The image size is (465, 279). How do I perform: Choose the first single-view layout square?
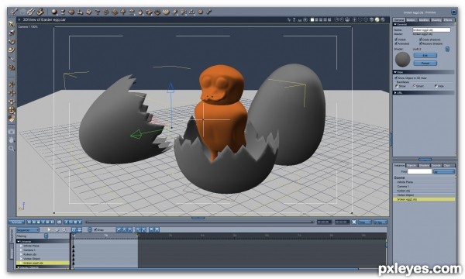[312, 20]
